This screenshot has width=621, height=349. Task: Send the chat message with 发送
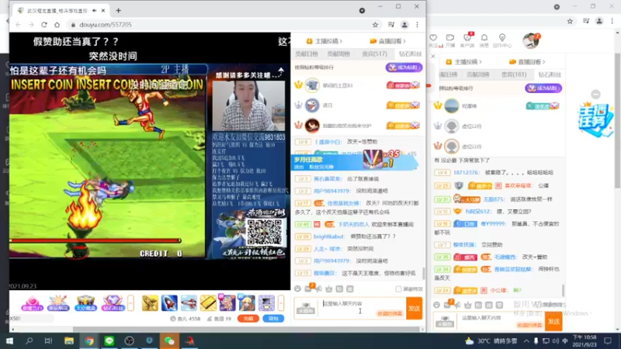click(x=415, y=308)
